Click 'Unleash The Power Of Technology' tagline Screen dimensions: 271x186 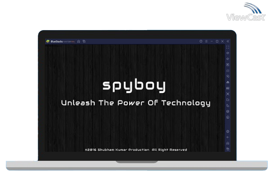pyautogui.click(x=136, y=103)
